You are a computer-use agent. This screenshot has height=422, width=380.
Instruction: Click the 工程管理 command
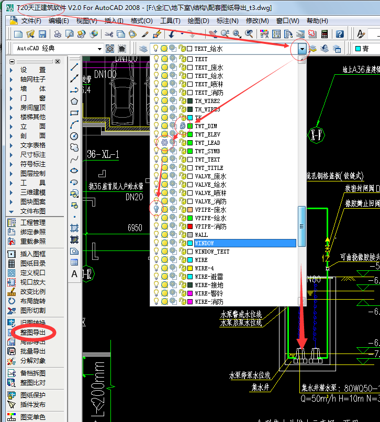click(32, 223)
